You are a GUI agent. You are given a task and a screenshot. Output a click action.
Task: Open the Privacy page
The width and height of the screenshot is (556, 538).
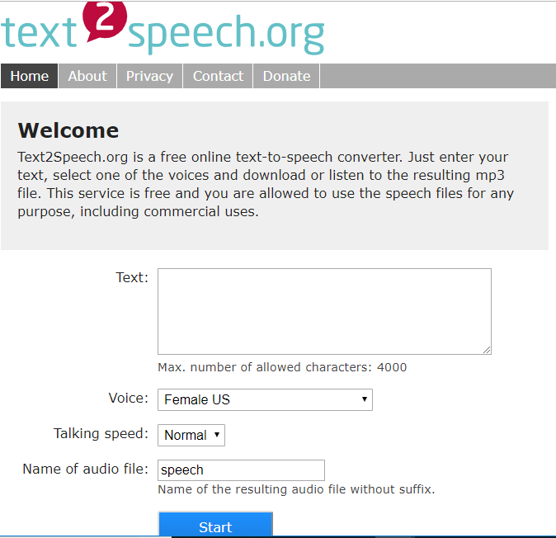[149, 76]
